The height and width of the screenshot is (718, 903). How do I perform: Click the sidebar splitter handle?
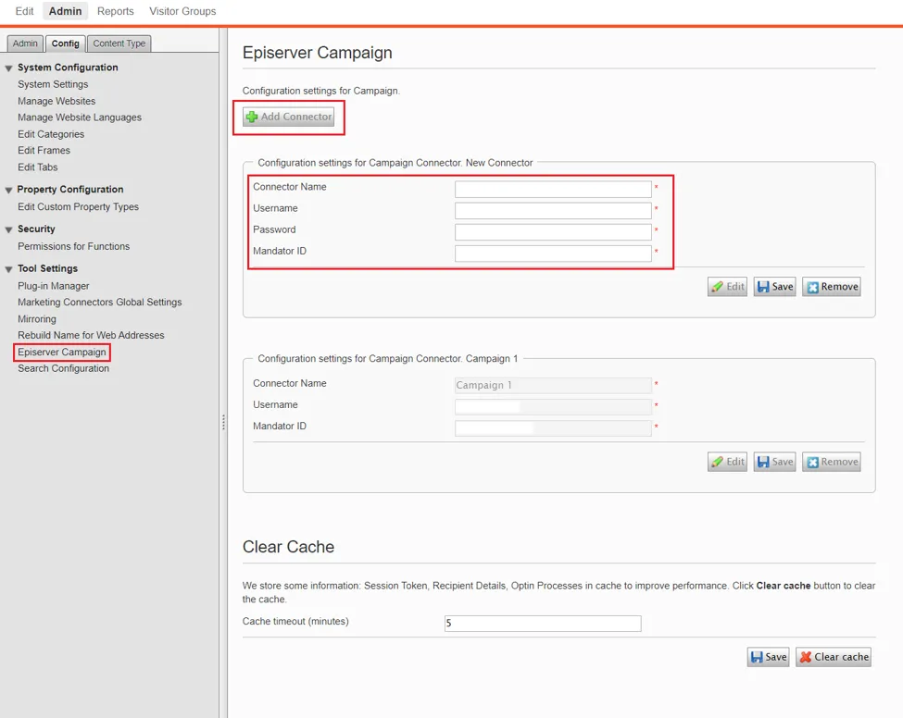(x=223, y=422)
